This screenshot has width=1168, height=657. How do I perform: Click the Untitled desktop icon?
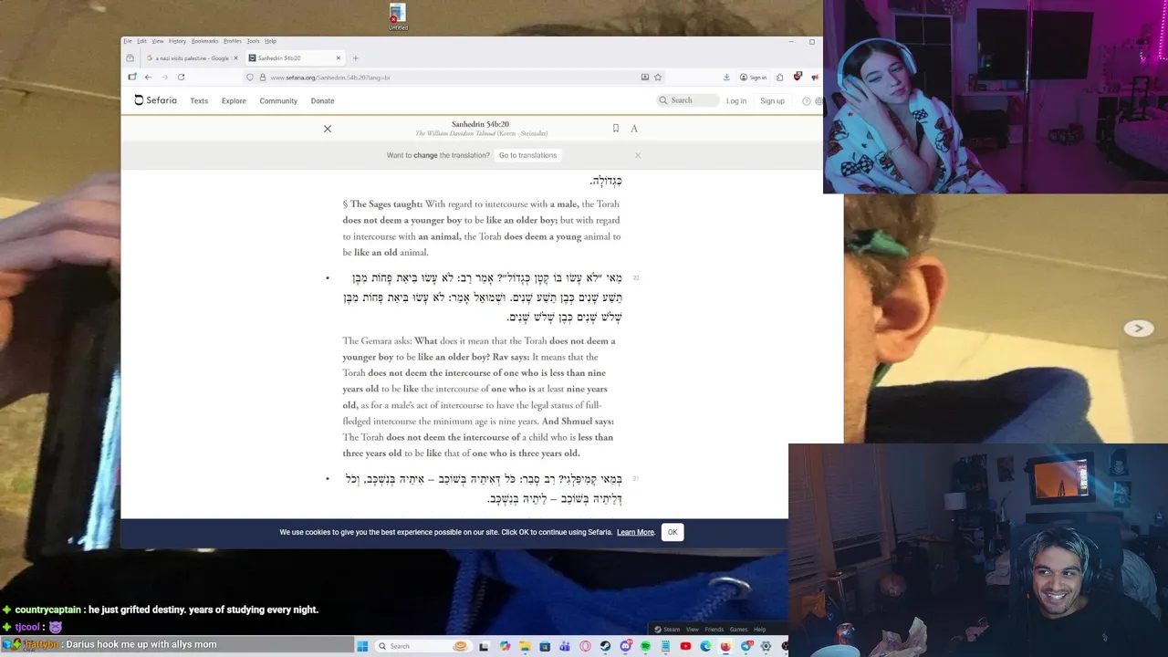coord(398,16)
